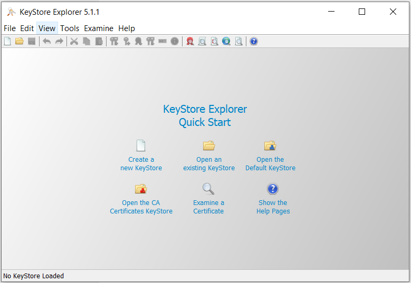Click the Set Password toolbar icon

pos(163,41)
